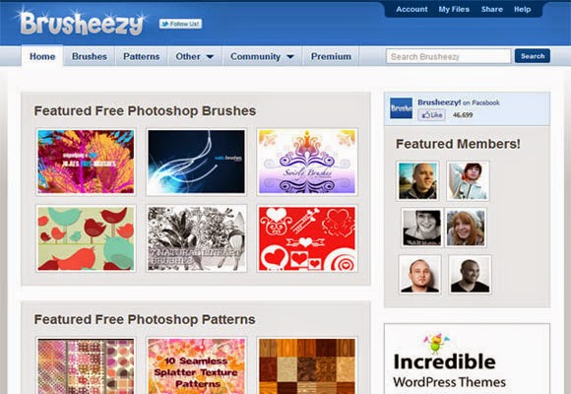Expand the Community dropdown menu
Image resolution: width=571 pixels, height=394 pixels.
click(x=262, y=56)
